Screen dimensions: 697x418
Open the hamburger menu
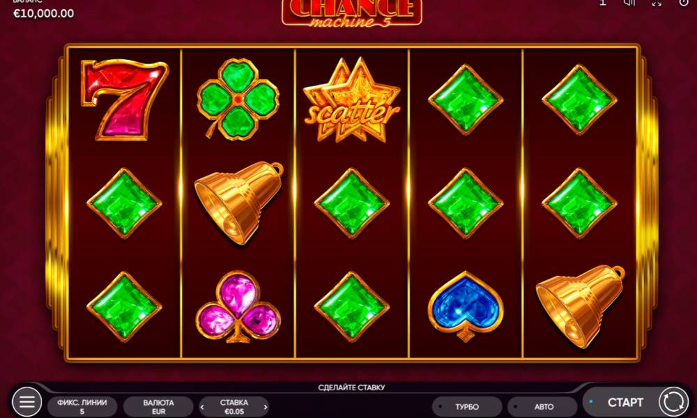click(26, 402)
